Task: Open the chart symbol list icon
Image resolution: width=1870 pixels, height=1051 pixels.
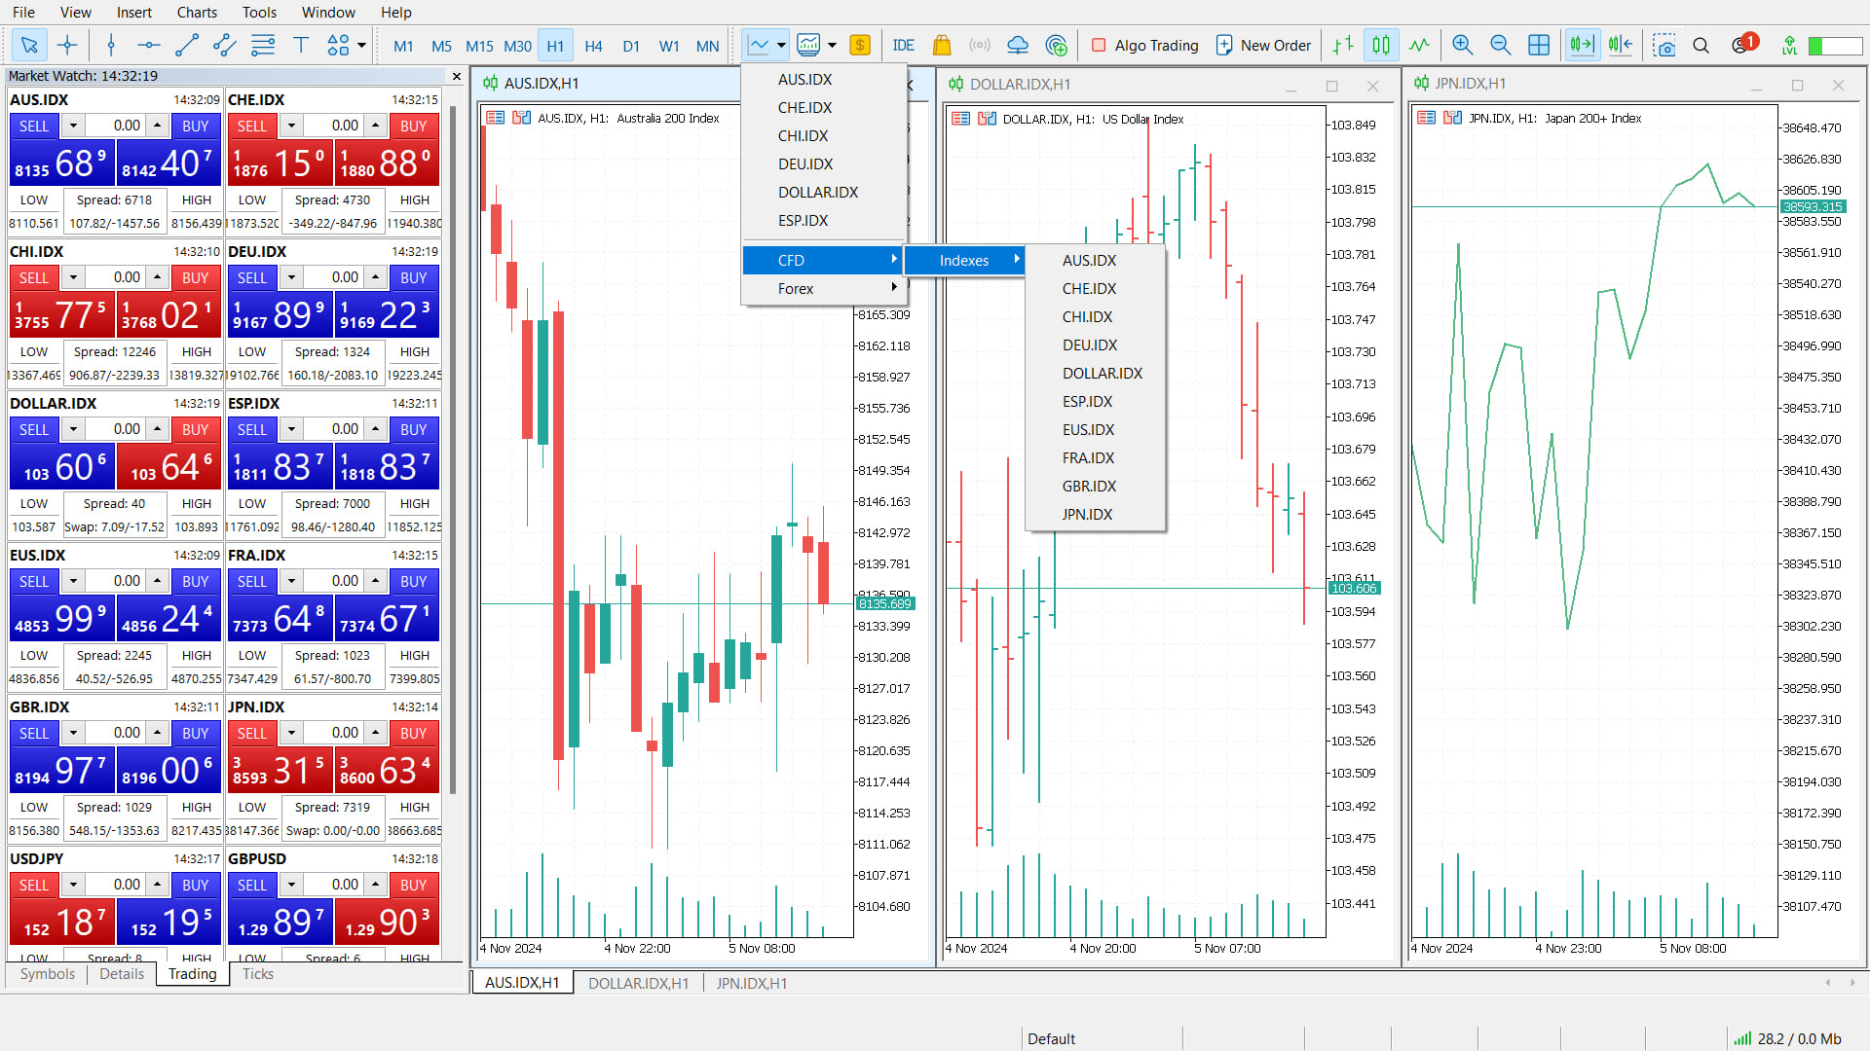Action: point(758,45)
